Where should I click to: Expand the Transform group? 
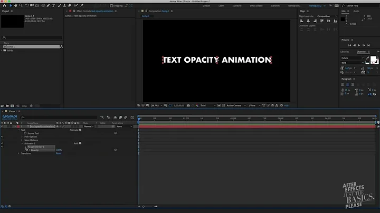click(18, 153)
